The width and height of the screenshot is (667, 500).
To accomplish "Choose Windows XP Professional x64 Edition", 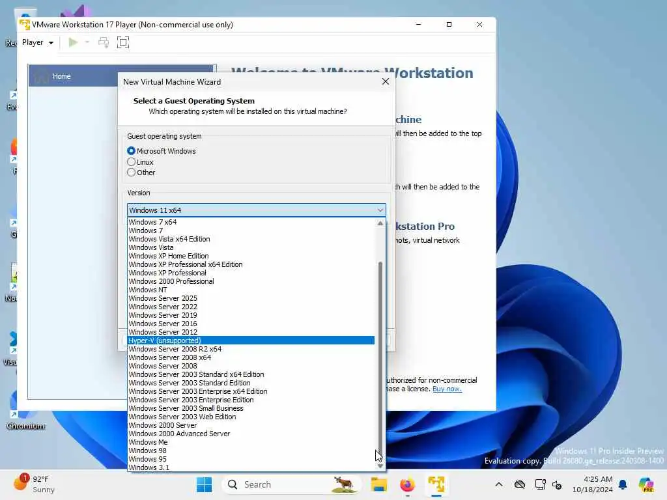I will [251, 264].
